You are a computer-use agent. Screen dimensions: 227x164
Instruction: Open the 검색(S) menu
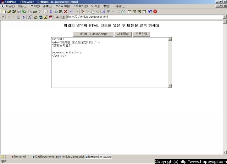[48, 6]
